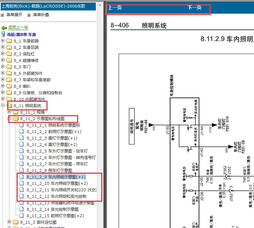Open 8_11_2_6 车外灯示意图 - 转向信号灯

[x=61, y=158]
